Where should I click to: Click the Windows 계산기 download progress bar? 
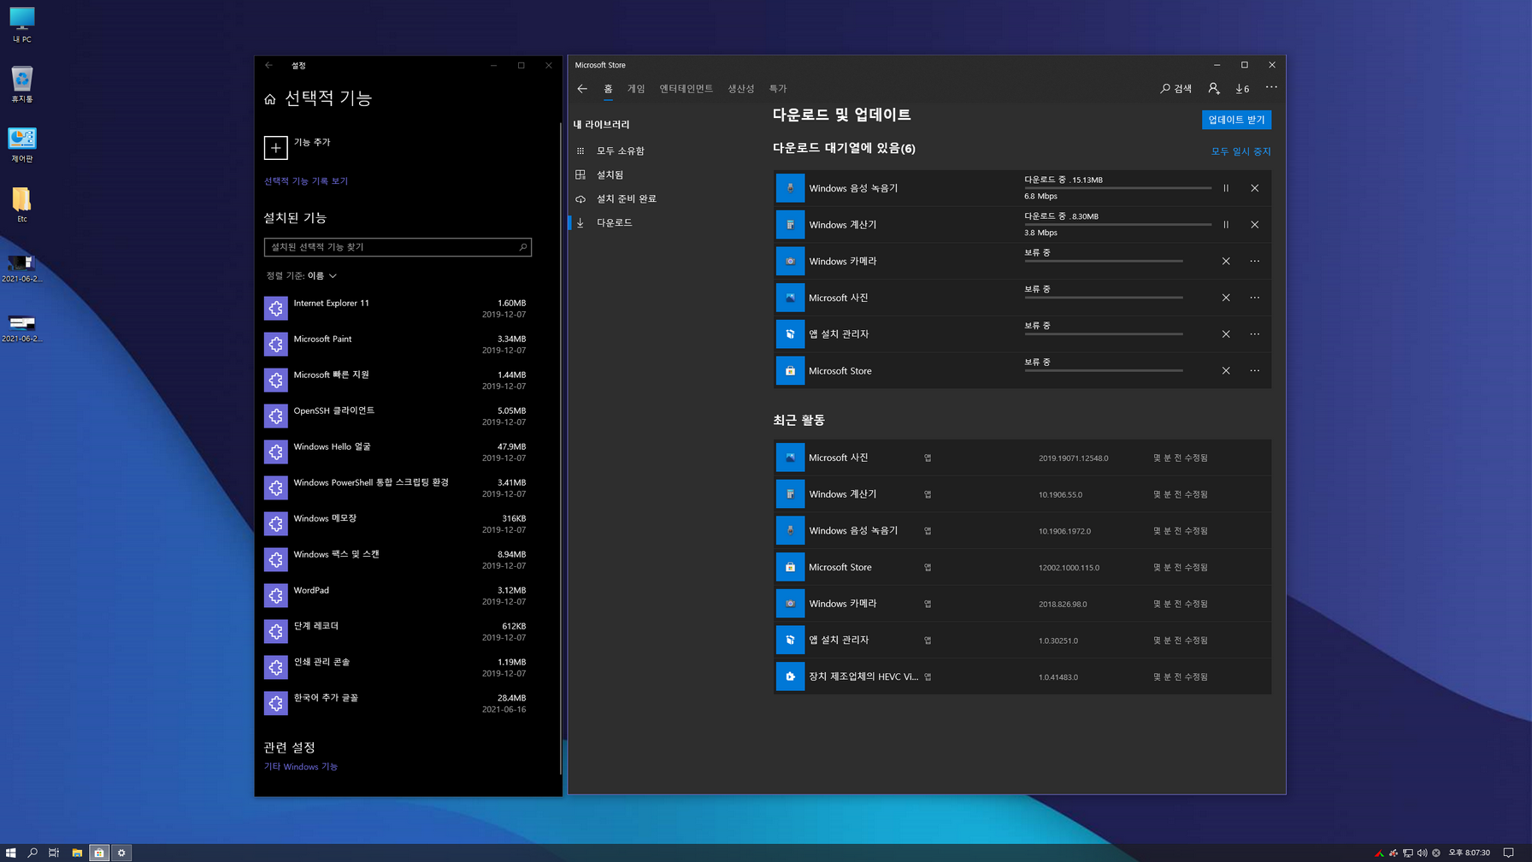pyautogui.click(x=1117, y=225)
